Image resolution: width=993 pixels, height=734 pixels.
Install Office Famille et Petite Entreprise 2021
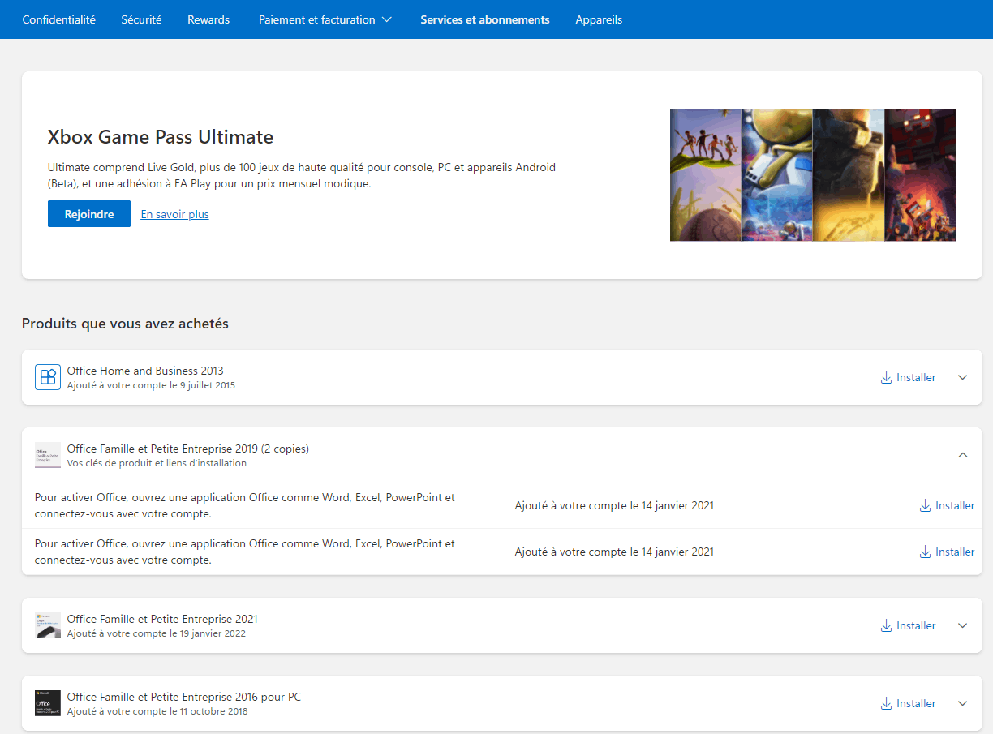click(x=909, y=625)
